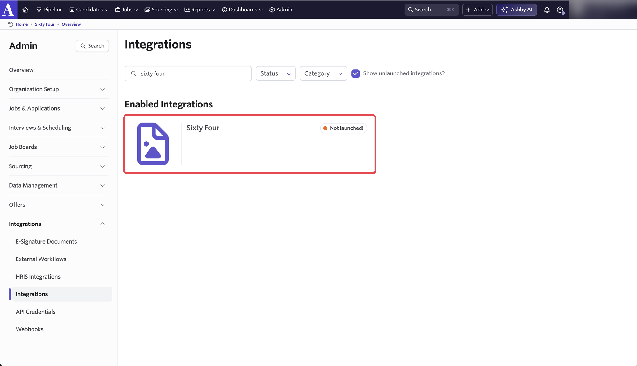Click the Overview breadcrumb link
Image resolution: width=637 pixels, height=366 pixels.
pyautogui.click(x=71, y=24)
